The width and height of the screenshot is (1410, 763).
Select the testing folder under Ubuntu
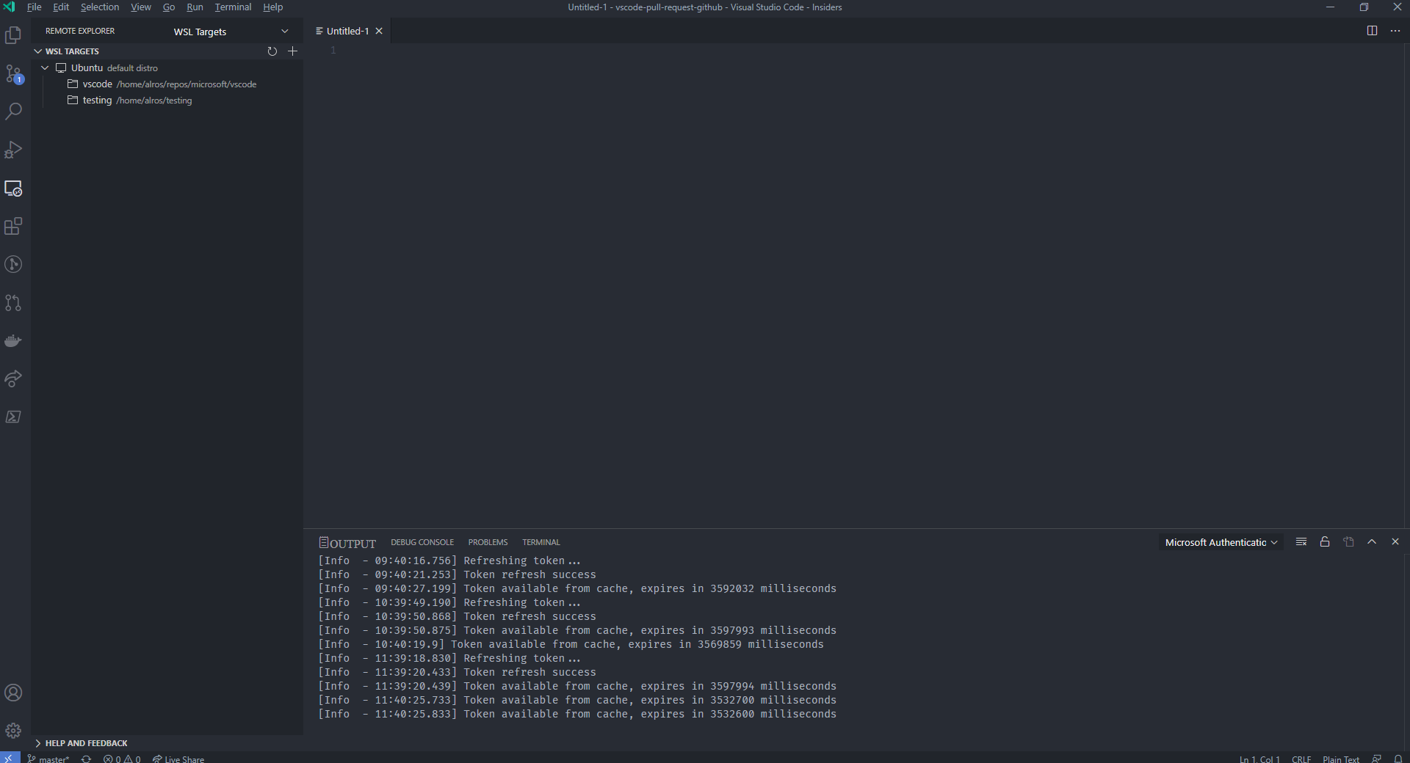(167, 101)
